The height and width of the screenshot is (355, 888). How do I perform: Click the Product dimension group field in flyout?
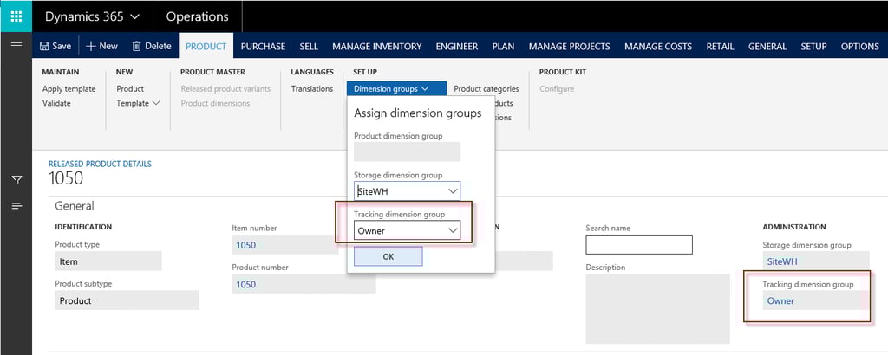pyautogui.click(x=408, y=152)
